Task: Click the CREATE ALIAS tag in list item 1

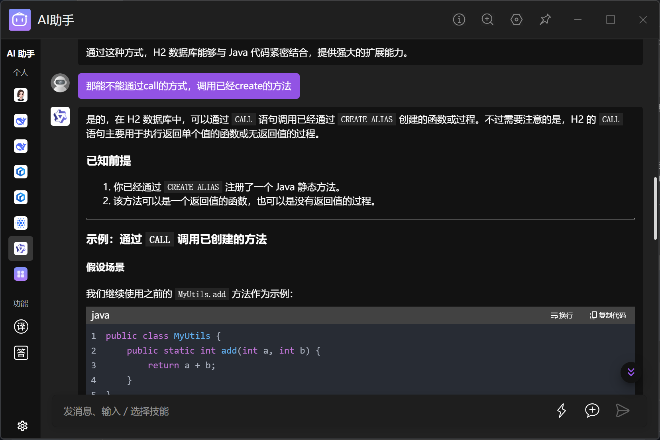Action: coord(193,187)
